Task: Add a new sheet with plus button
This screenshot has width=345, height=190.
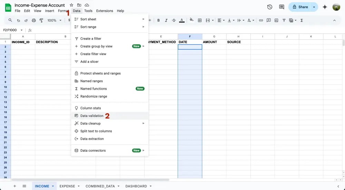Action: pyautogui.click(x=14, y=186)
